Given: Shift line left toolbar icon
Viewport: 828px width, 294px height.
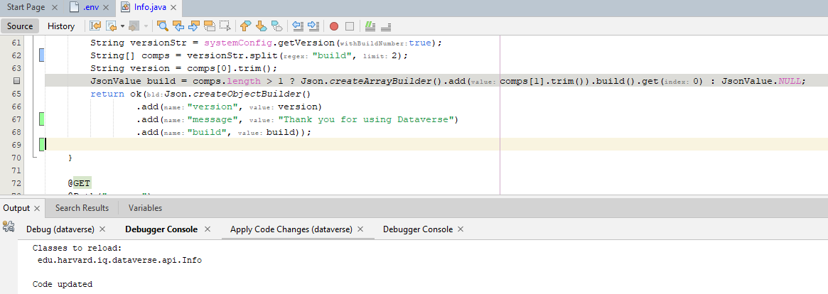Looking at the screenshot, I should [298, 26].
